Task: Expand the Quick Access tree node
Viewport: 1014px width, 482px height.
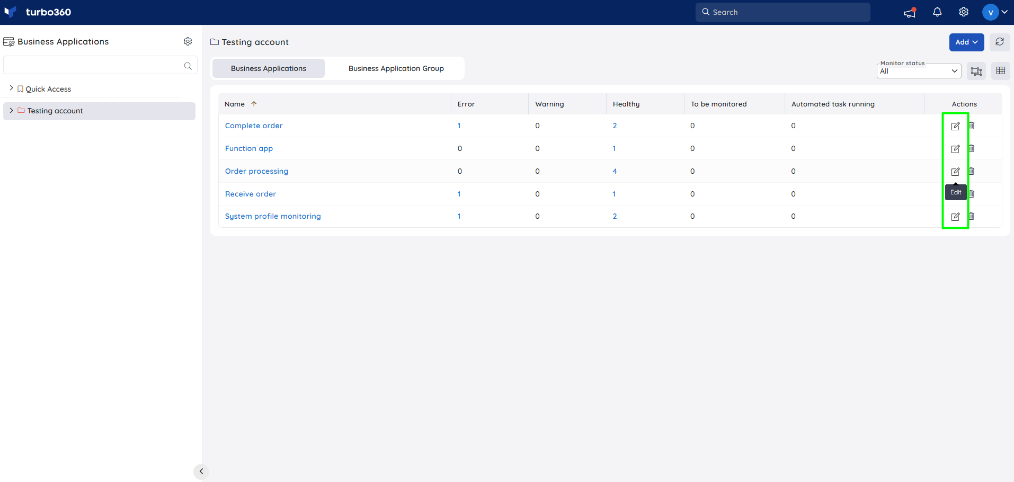Action: 12,88
